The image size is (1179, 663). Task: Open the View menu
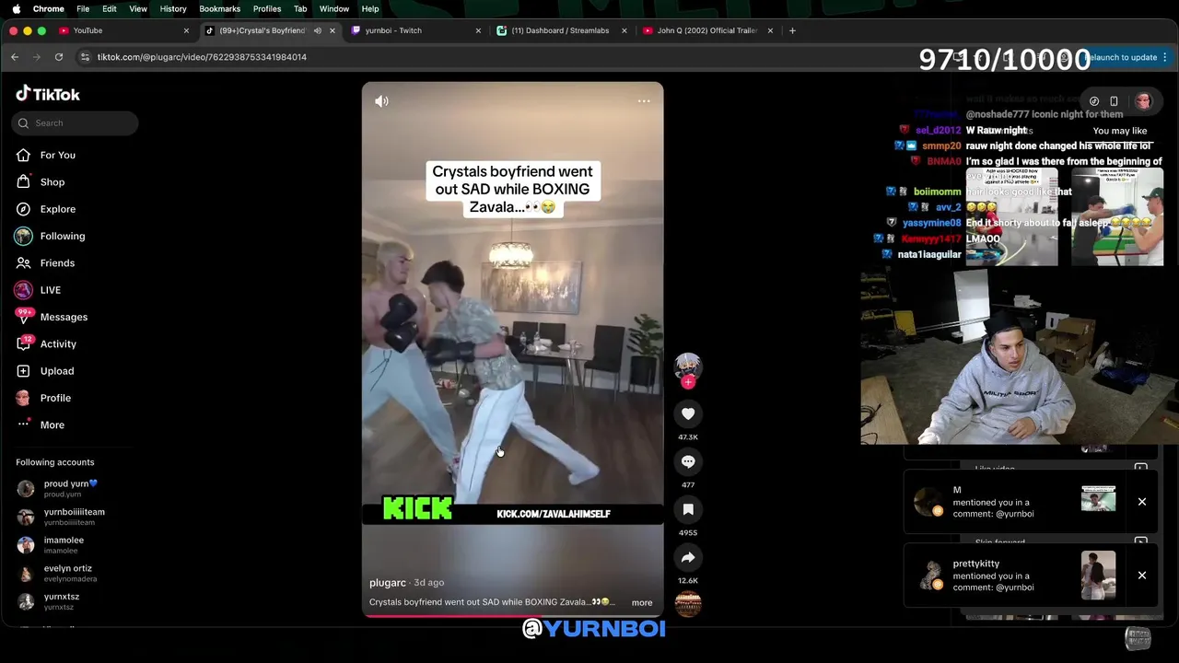(138, 8)
